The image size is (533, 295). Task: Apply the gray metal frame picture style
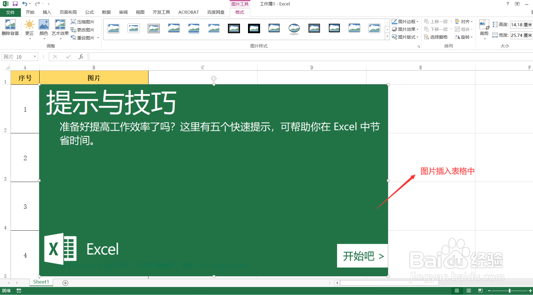tap(154, 28)
